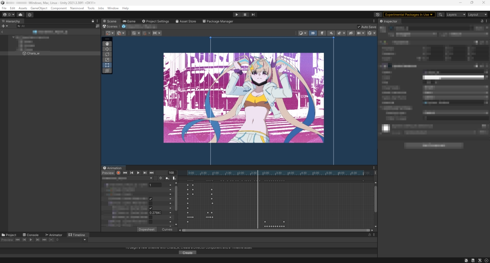This screenshot has width=490, height=263.
Task: Click the Add Event button in Animation
Action: (x=174, y=178)
